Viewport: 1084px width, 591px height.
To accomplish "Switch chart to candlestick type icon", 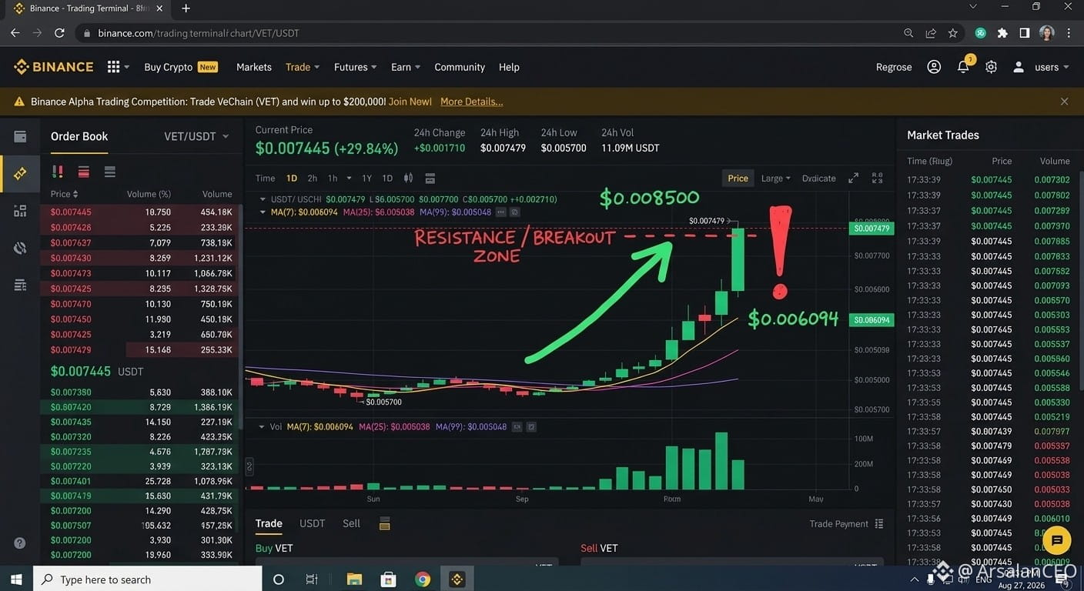I will (x=408, y=178).
